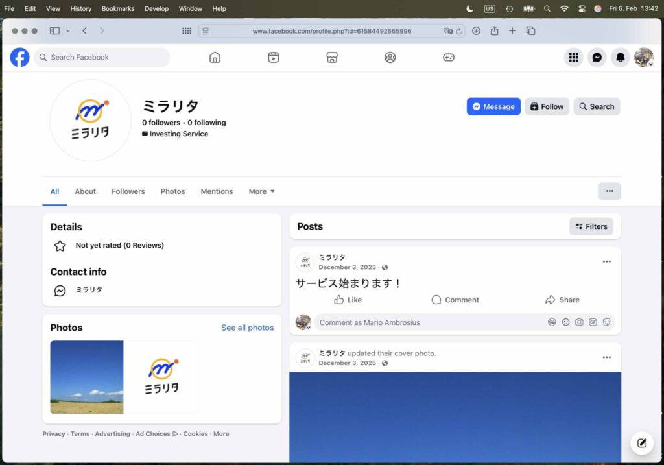The image size is (664, 465).
Task: Click the Search Facebook field
Action: [x=102, y=57]
